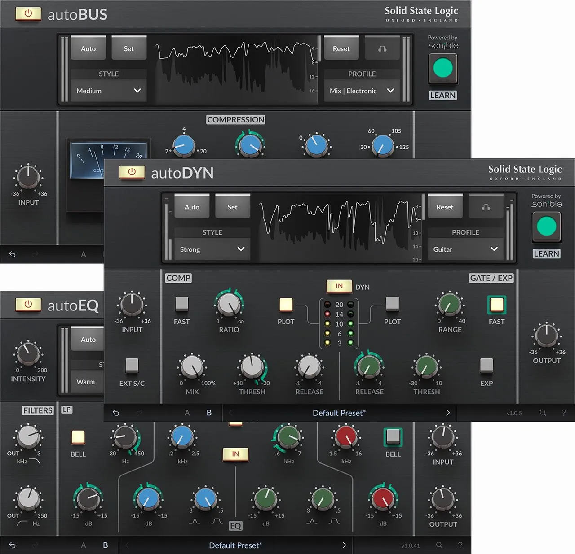This screenshot has height=554, width=575.
Task: Toggle the LF BELL switch in autoEQ
Action: point(78,437)
